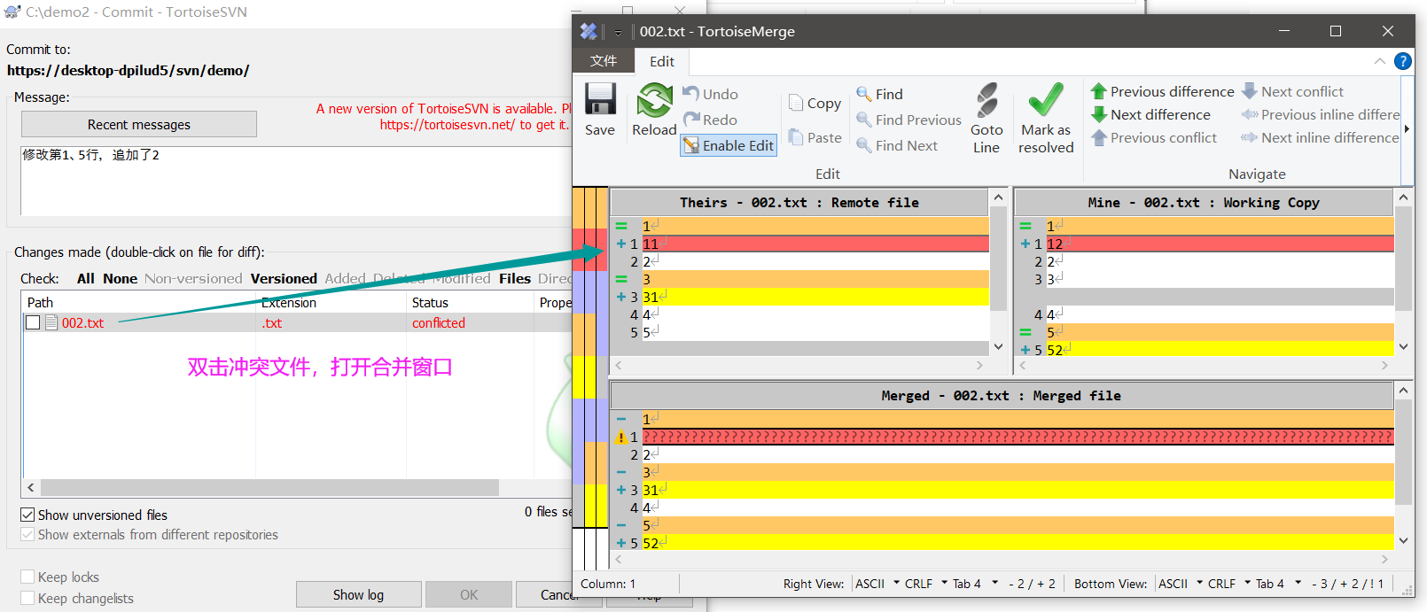Sort by the Extension column header
This screenshot has height=612, width=1427.
point(331,302)
